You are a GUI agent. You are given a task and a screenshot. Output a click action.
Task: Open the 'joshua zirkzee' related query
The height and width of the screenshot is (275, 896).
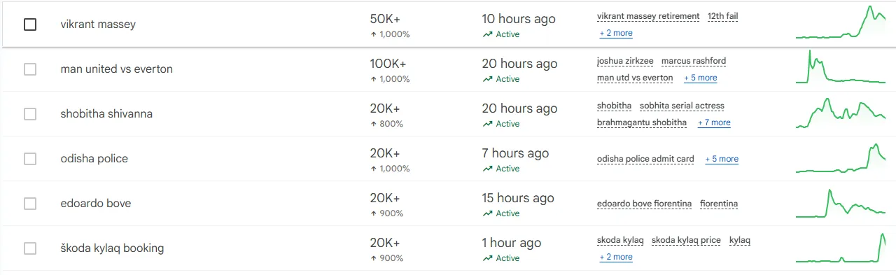click(625, 61)
